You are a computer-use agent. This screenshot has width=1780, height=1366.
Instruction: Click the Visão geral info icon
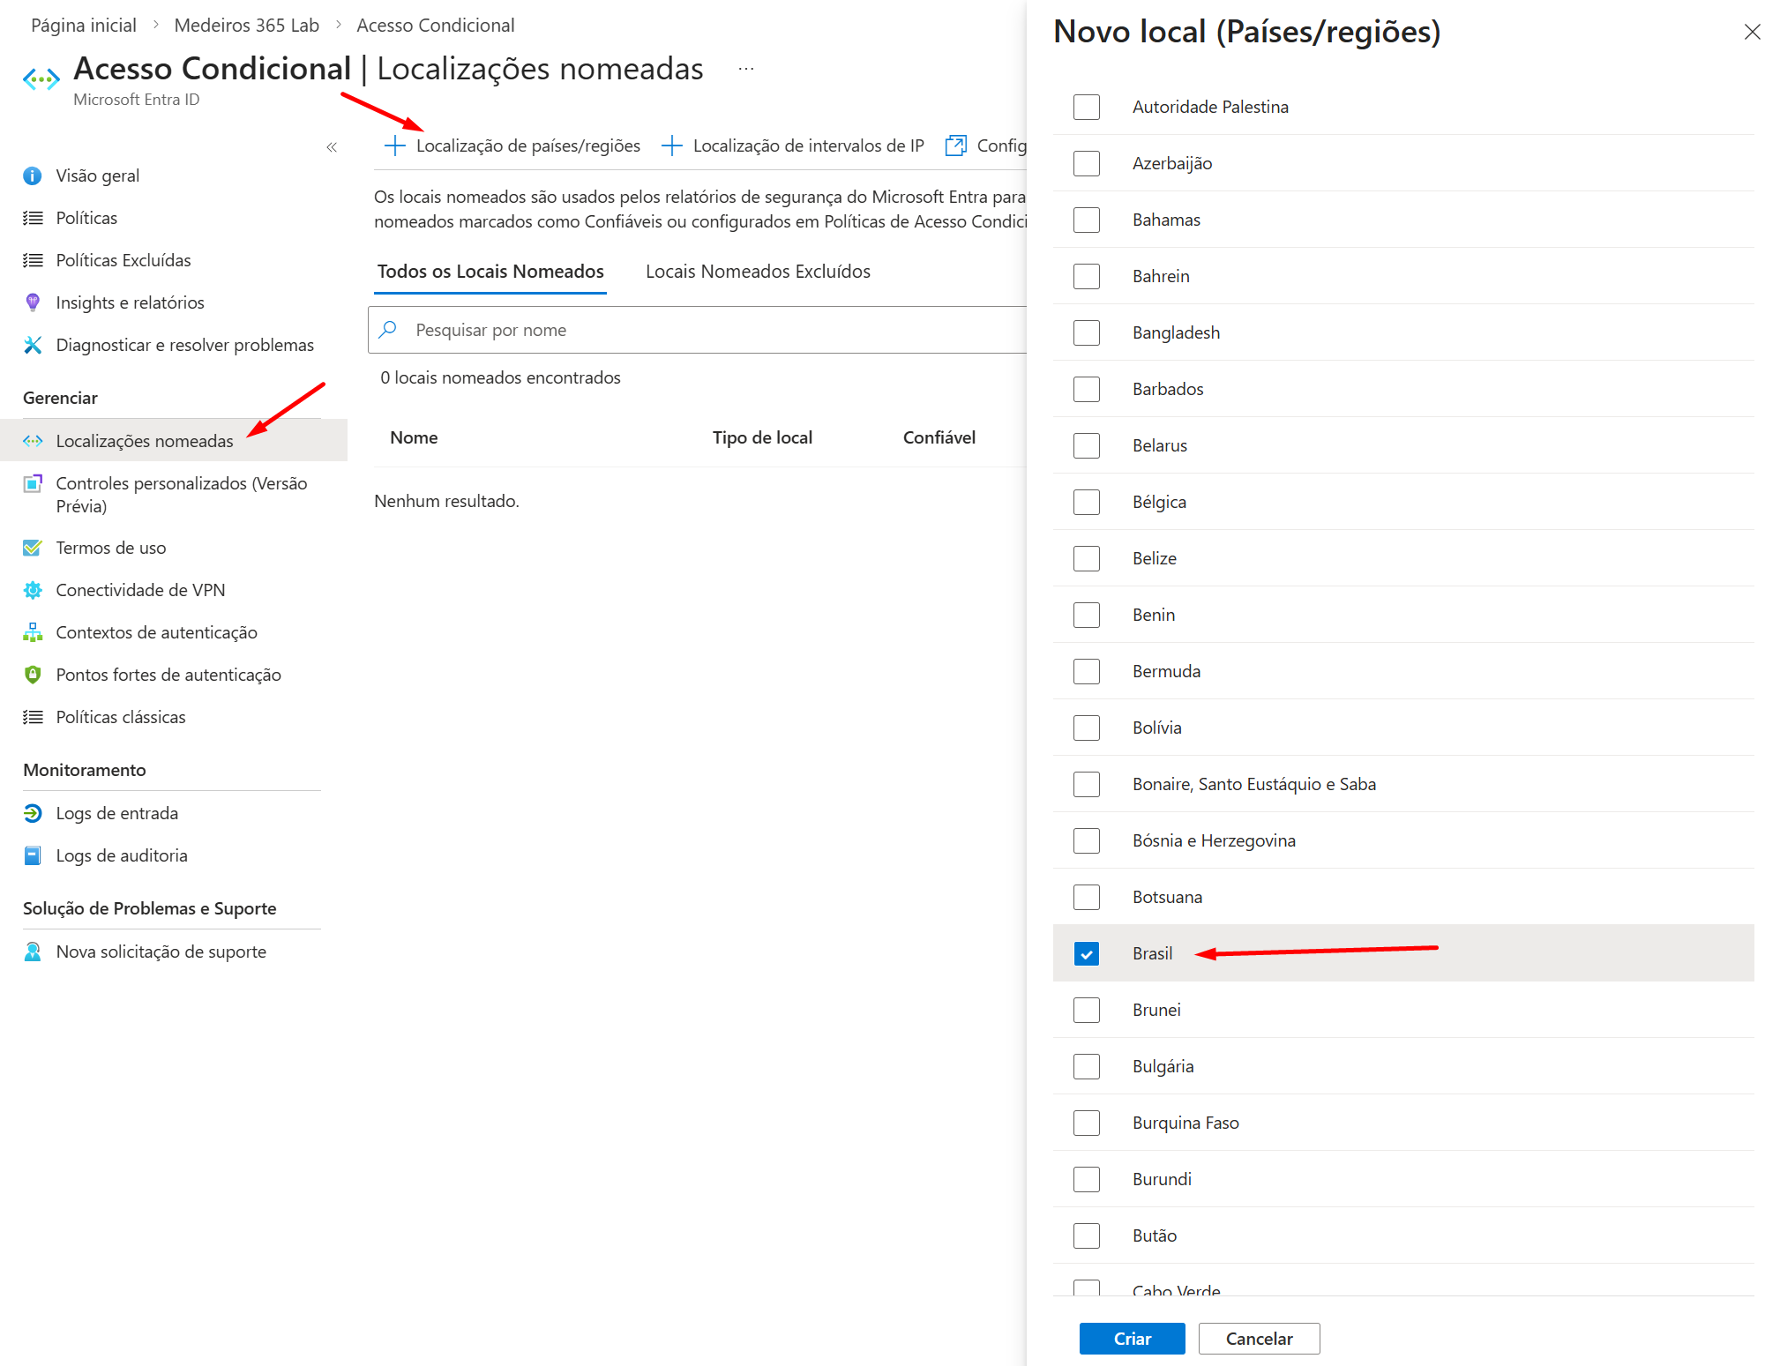point(33,175)
